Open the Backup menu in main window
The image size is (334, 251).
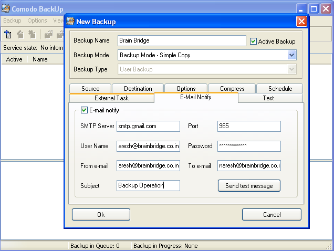[13, 20]
